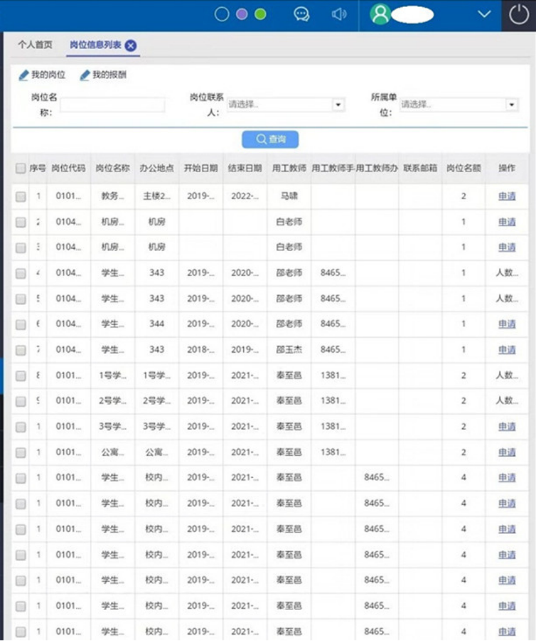The image size is (536, 641).
Task: Sort by 岗位名额 column header
Action: 463,168
